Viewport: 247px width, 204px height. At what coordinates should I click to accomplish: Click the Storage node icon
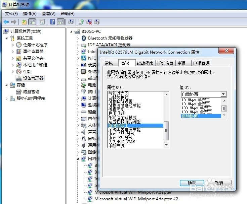(12, 85)
